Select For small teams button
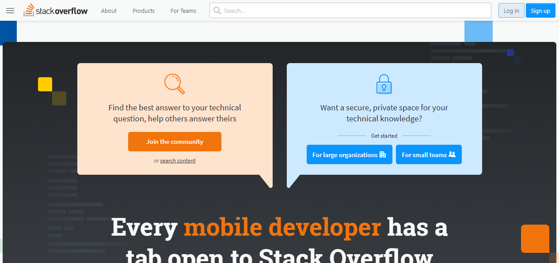This screenshot has width=559, height=263. tap(429, 154)
